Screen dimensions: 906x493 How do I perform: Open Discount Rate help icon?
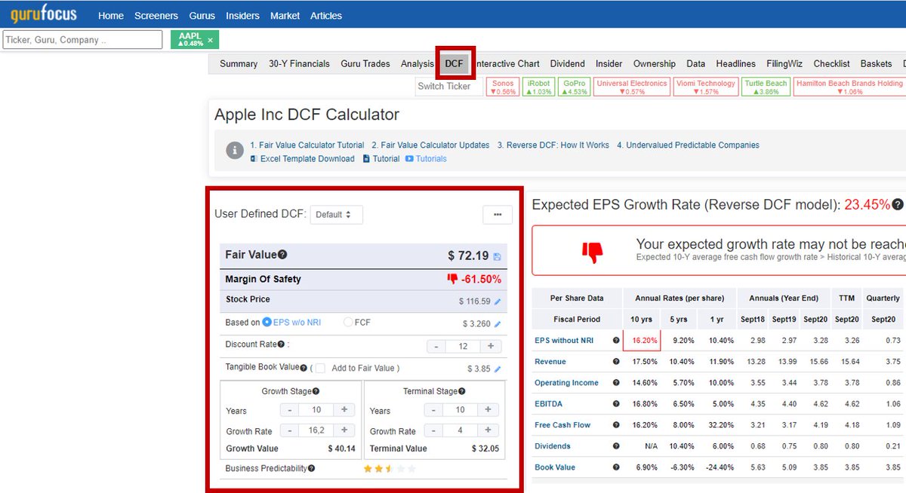281,344
